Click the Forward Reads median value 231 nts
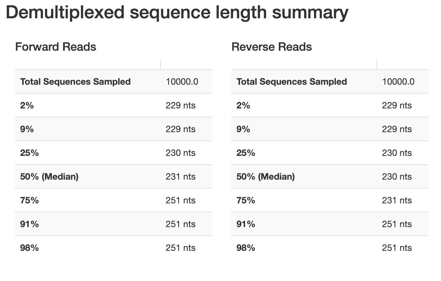 (180, 177)
